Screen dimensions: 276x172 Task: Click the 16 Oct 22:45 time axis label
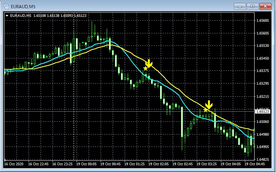click(38, 164)
